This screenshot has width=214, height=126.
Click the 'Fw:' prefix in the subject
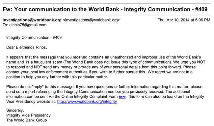tap(8, 10)
